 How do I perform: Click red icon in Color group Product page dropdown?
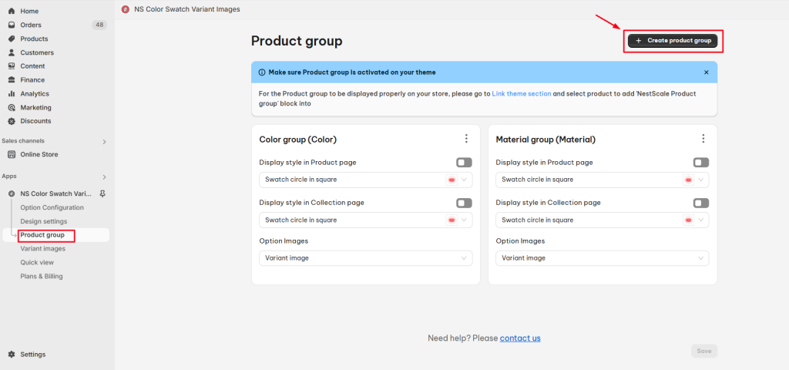[x=452, y=180]
